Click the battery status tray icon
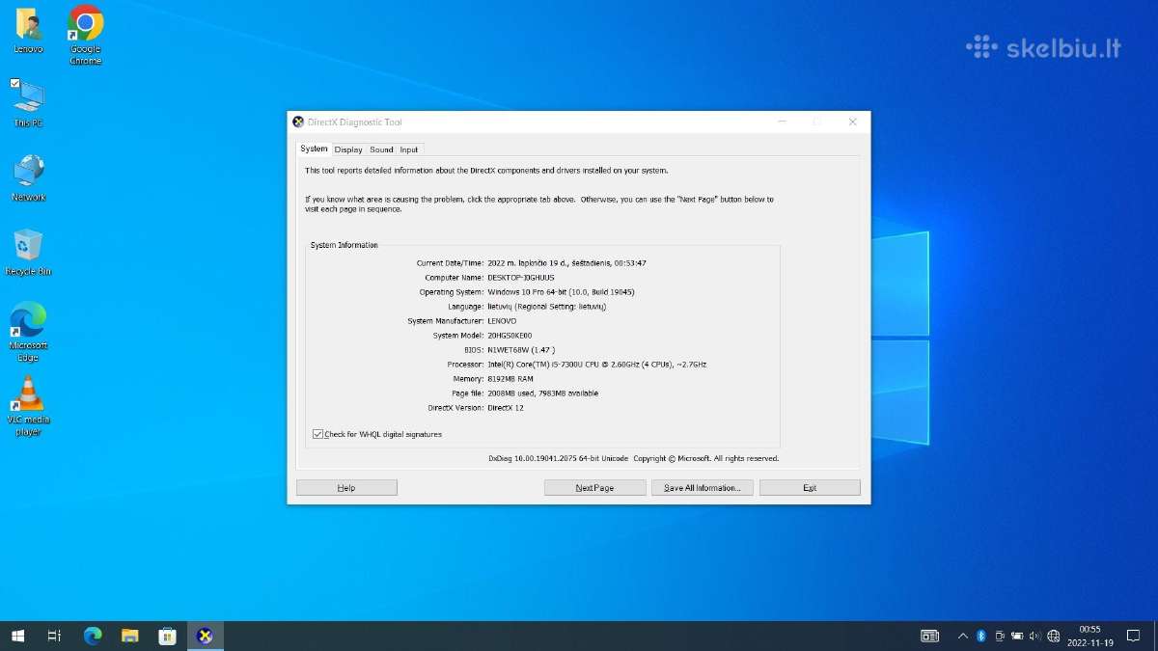 pyautogui.click(x=1017, y=636)
